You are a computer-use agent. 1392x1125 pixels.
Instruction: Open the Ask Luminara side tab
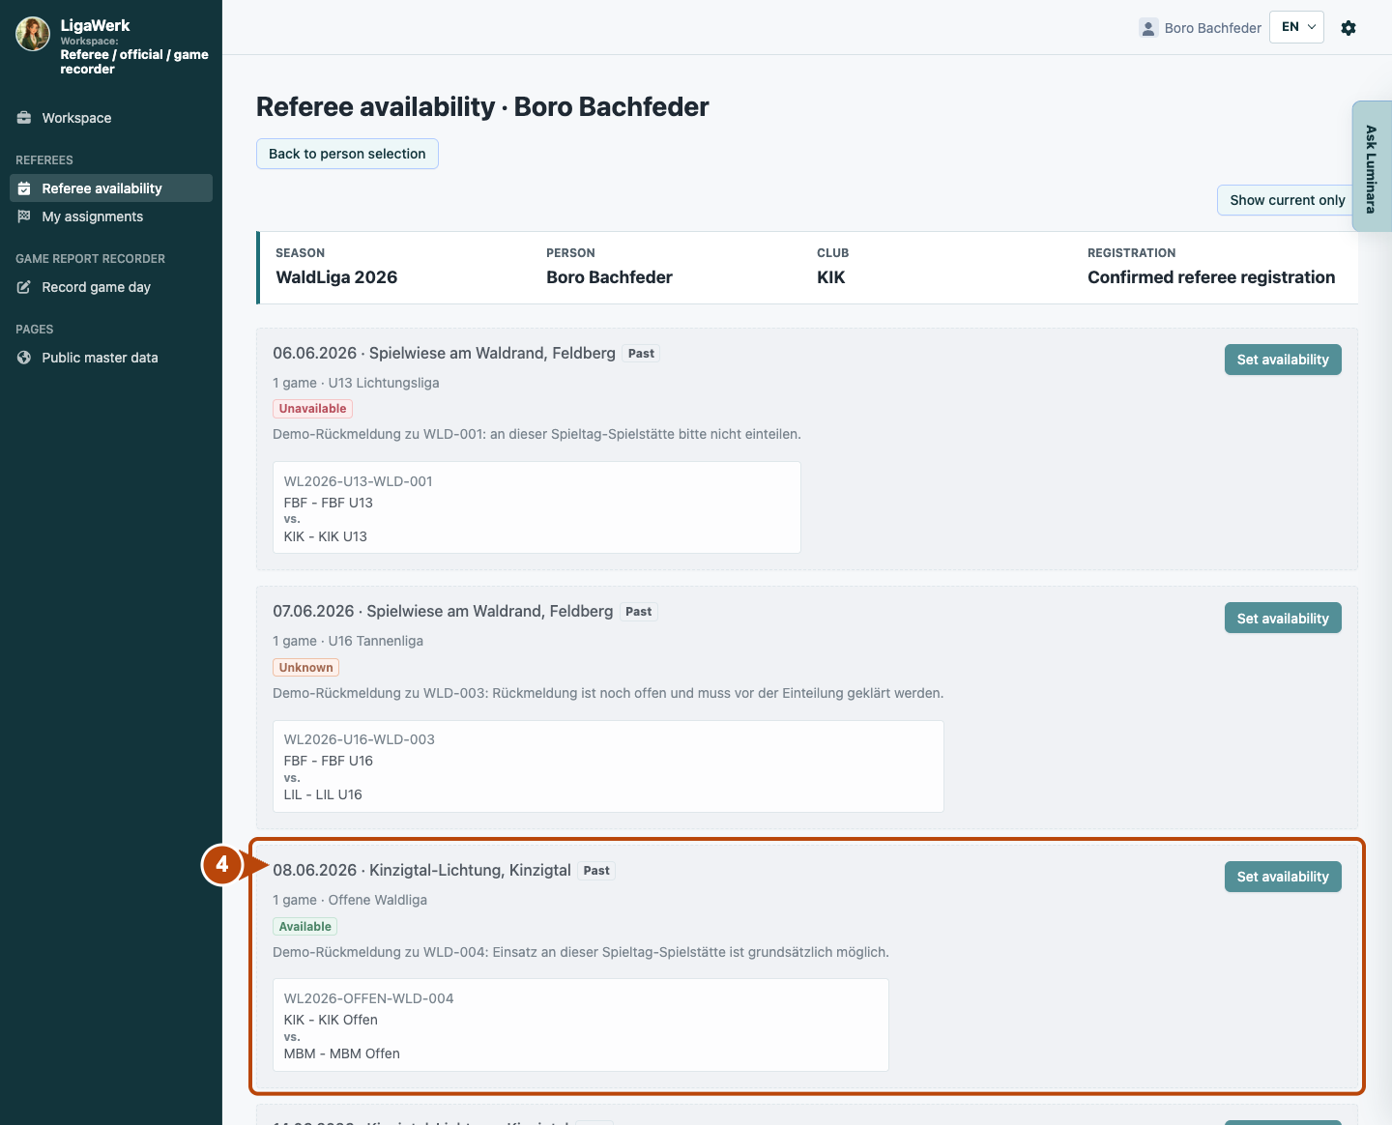[1372, 167]
